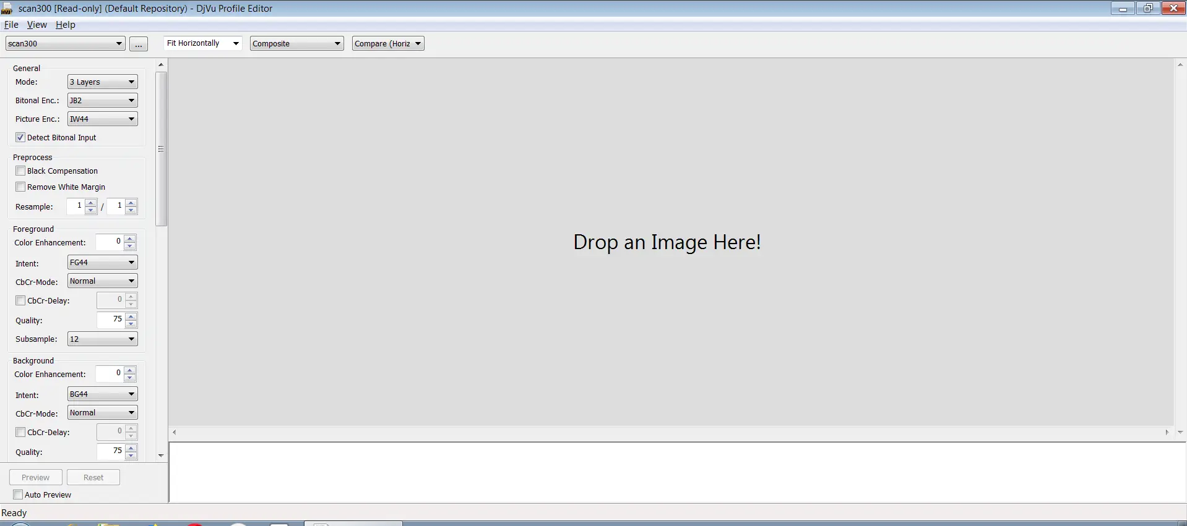The width and height of the screenshot is (1187, 526).
Task: Click the Background Quality input field
Action: 111,451
